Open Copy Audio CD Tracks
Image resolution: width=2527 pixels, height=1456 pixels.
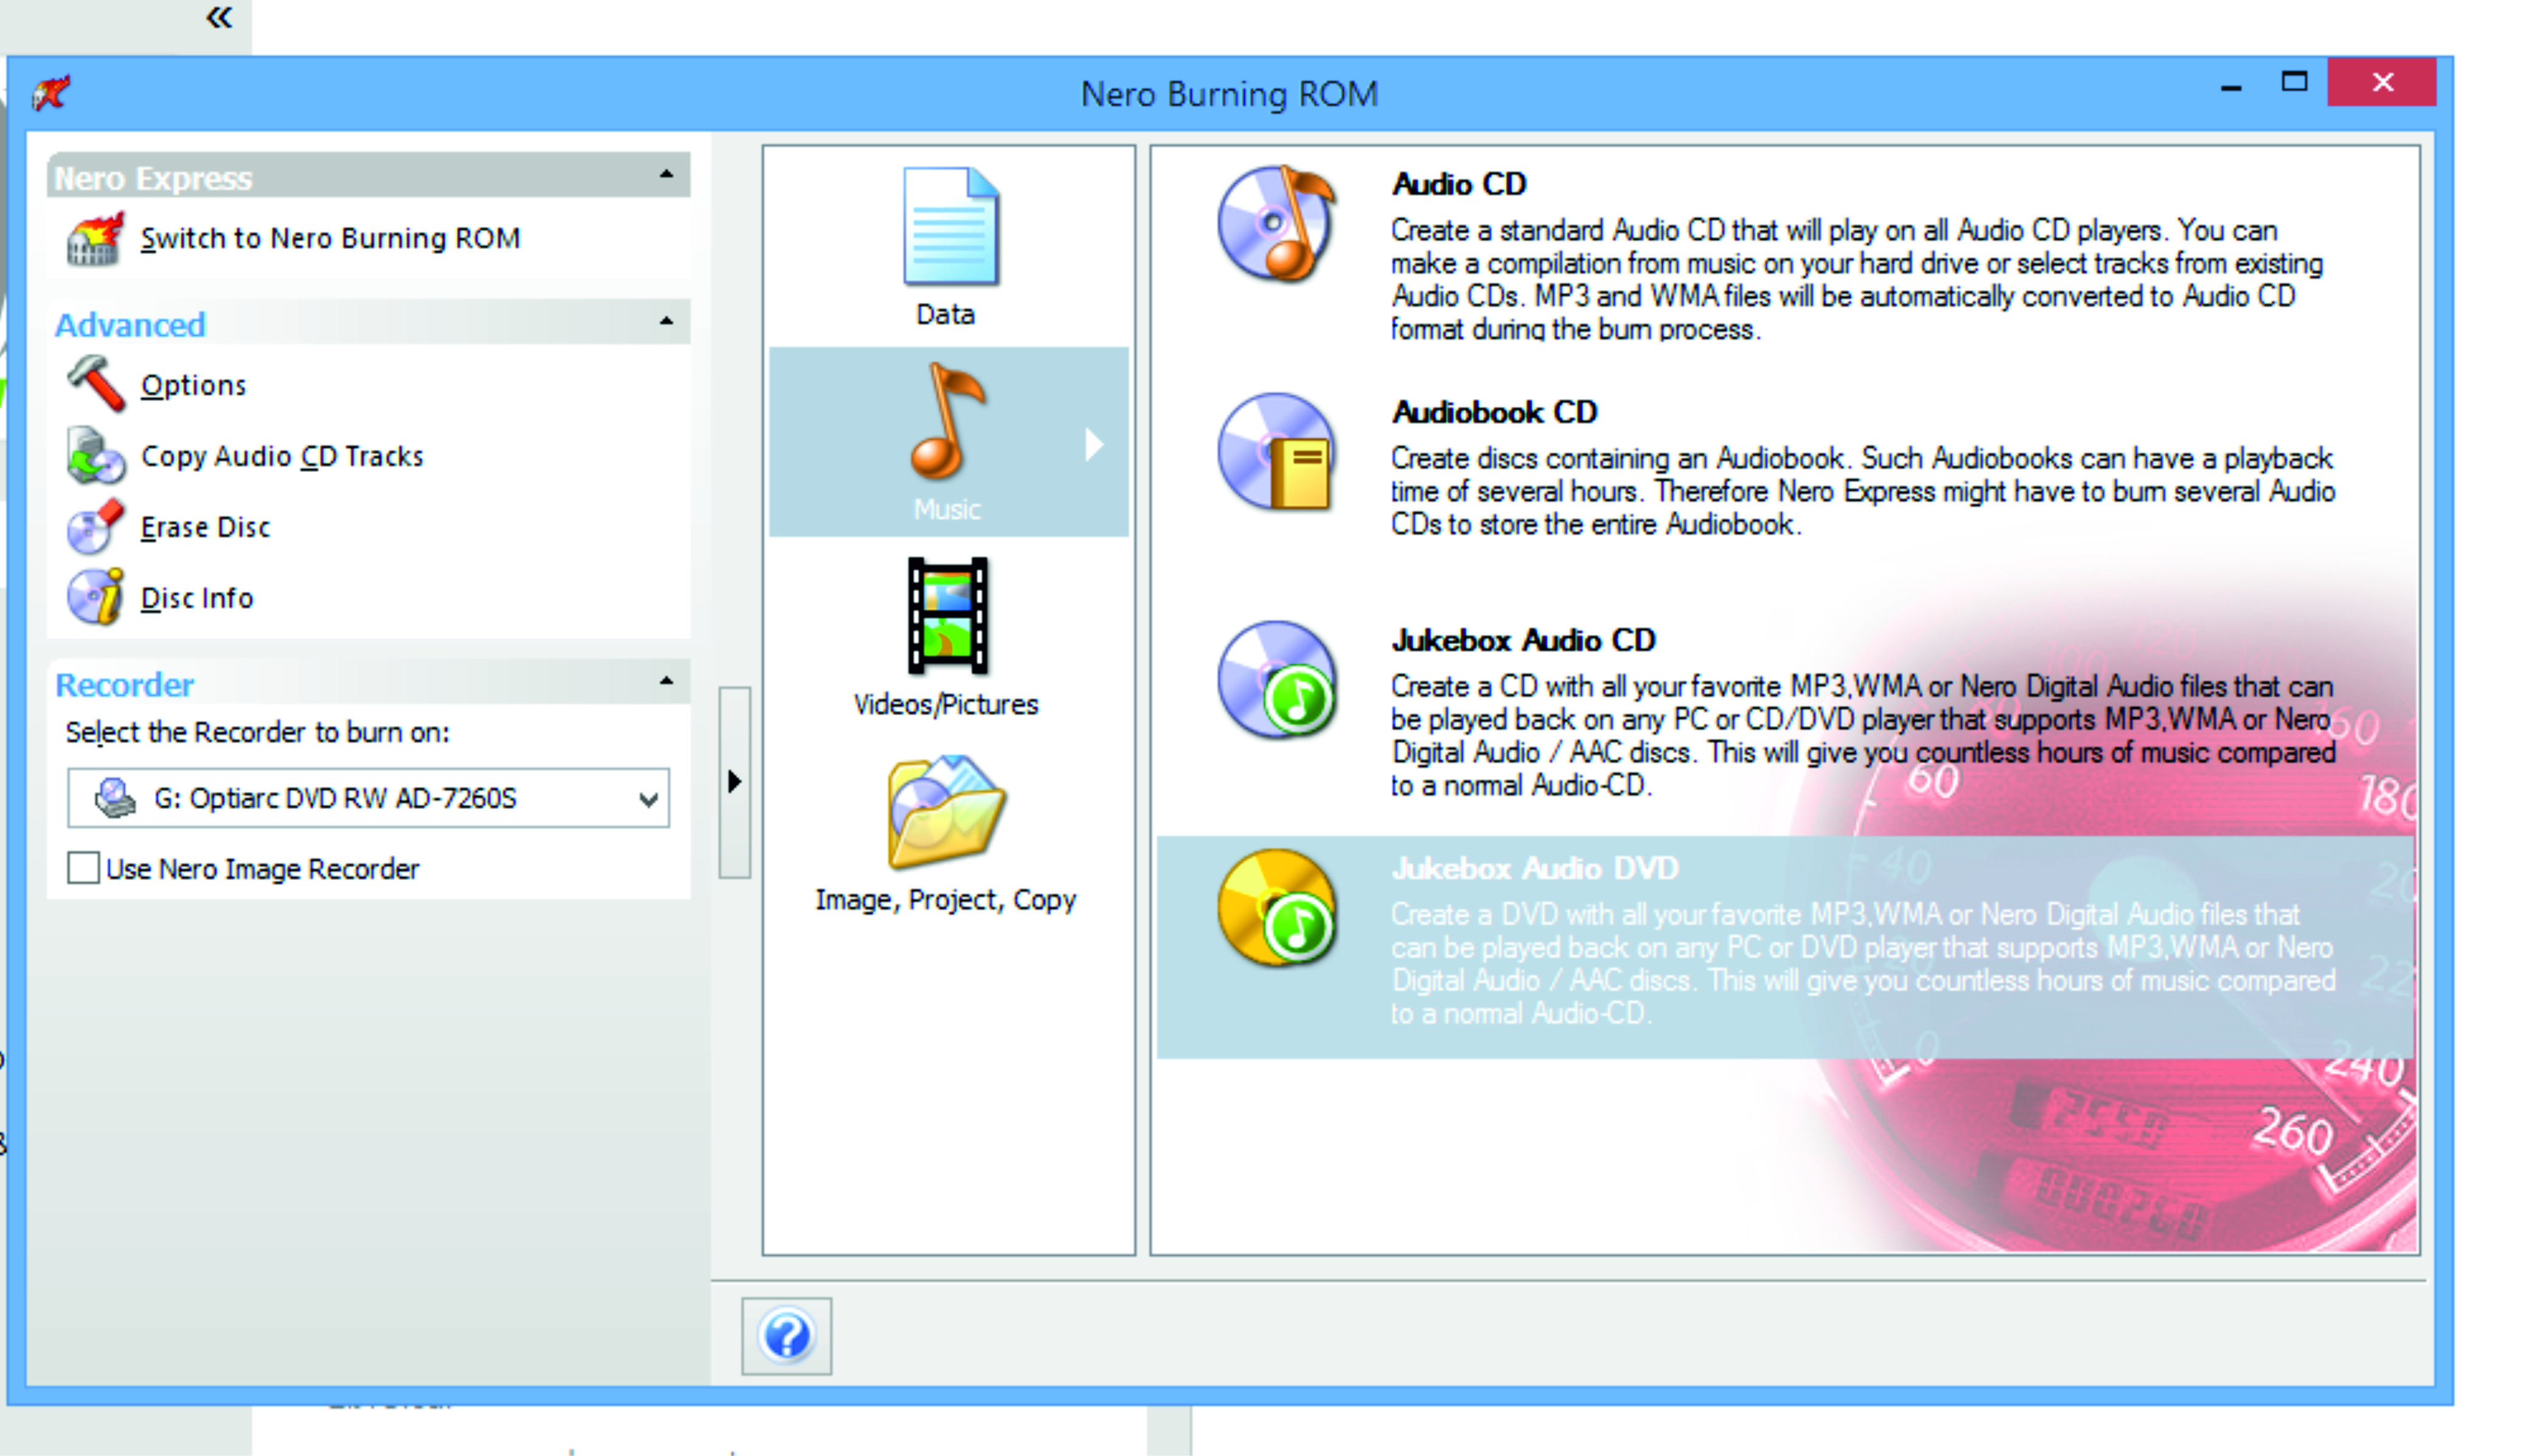coord(281,456)
